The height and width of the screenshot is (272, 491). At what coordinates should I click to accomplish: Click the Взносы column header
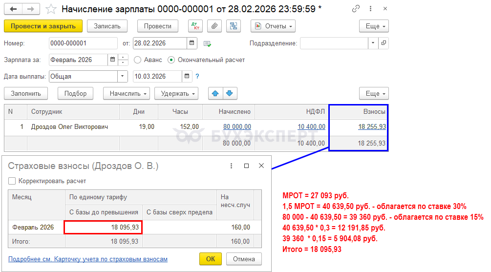coord(359,112)
